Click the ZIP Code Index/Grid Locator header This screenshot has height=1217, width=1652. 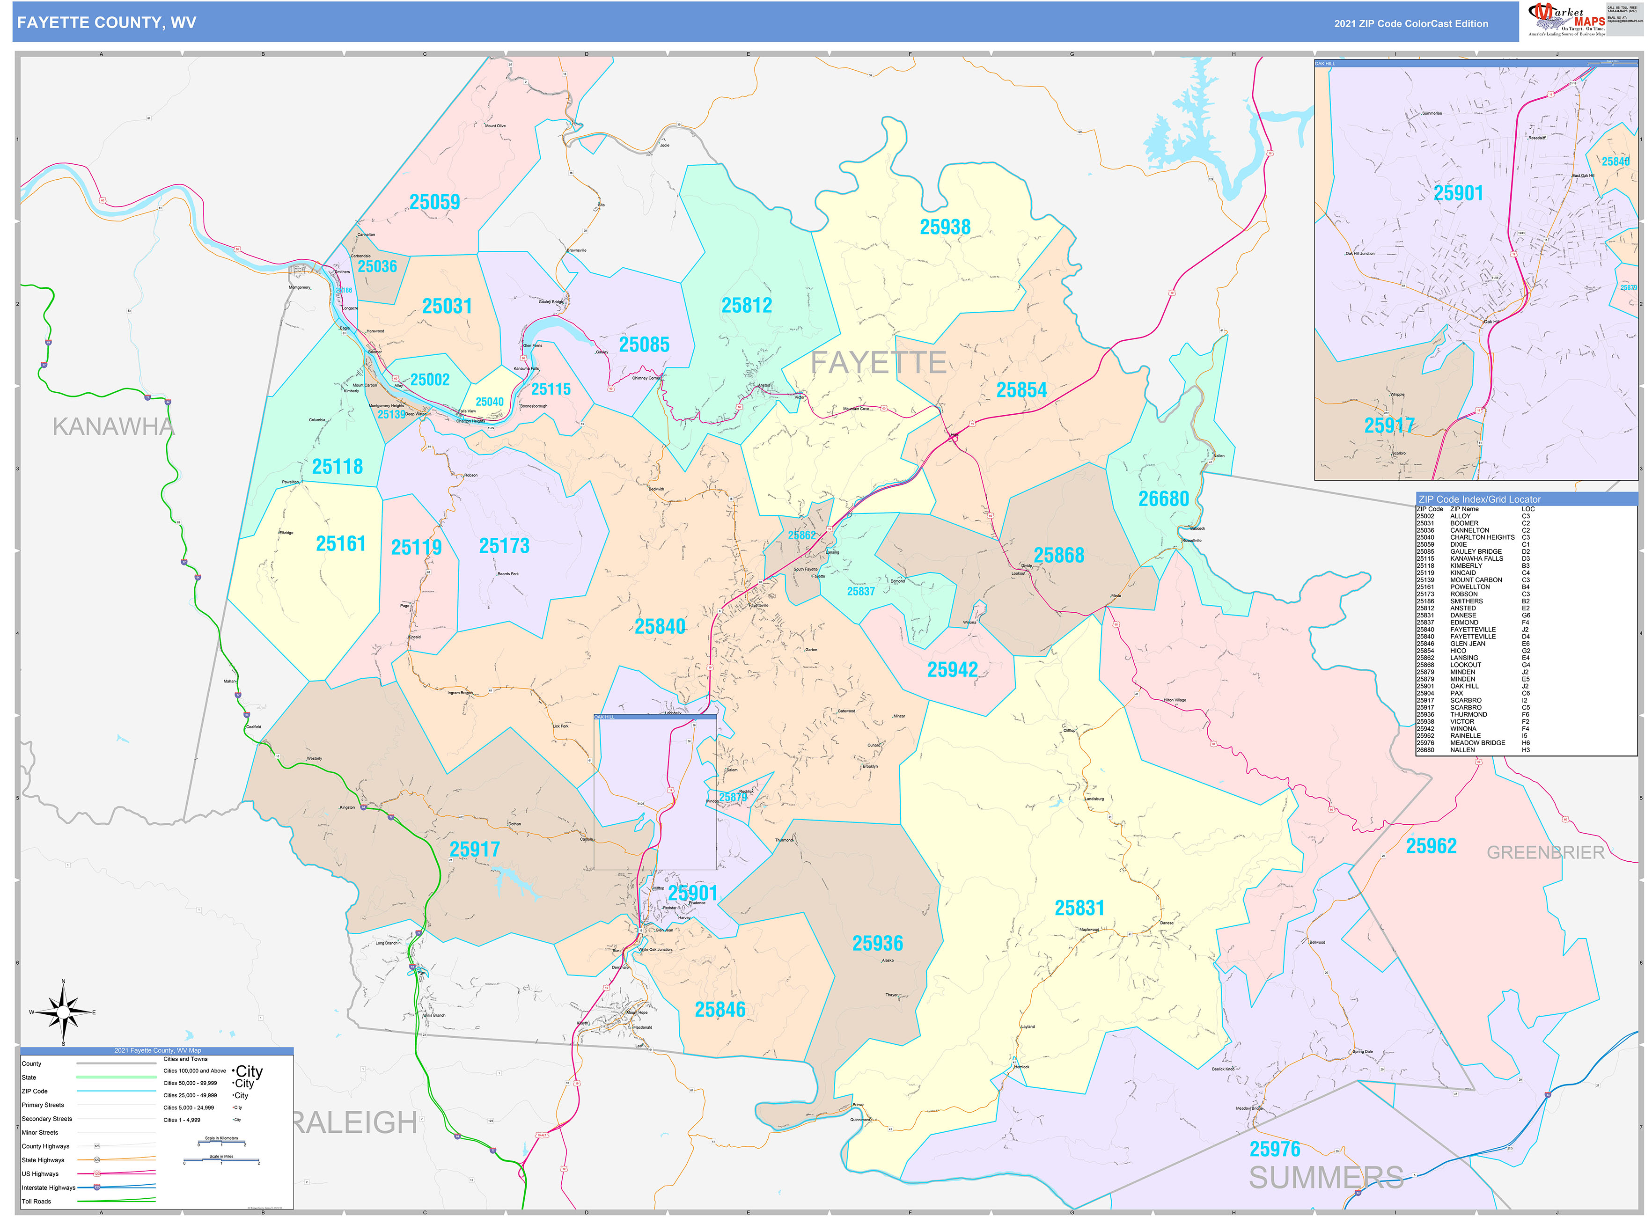pos(1479,499)
